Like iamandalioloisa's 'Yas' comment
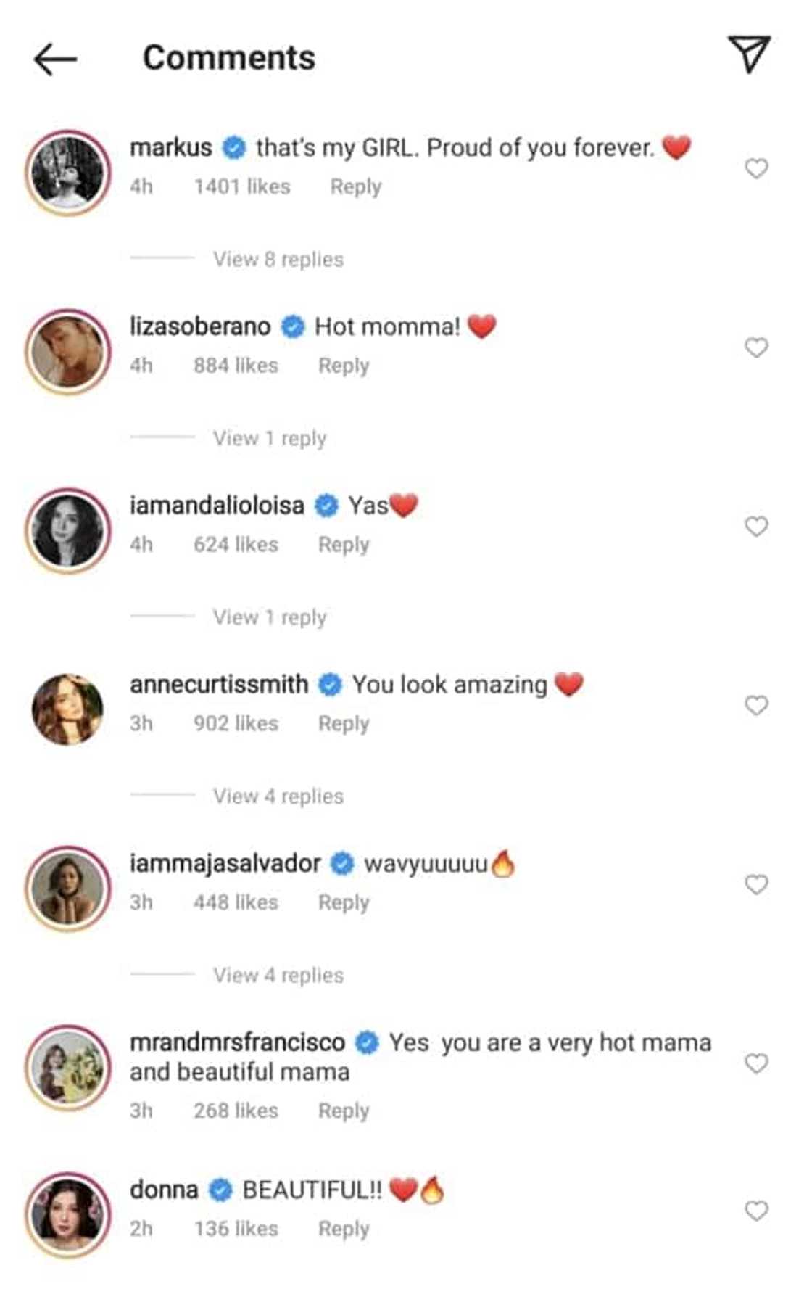This screenshot has width=812, height=1289. [x=756, y=527]
